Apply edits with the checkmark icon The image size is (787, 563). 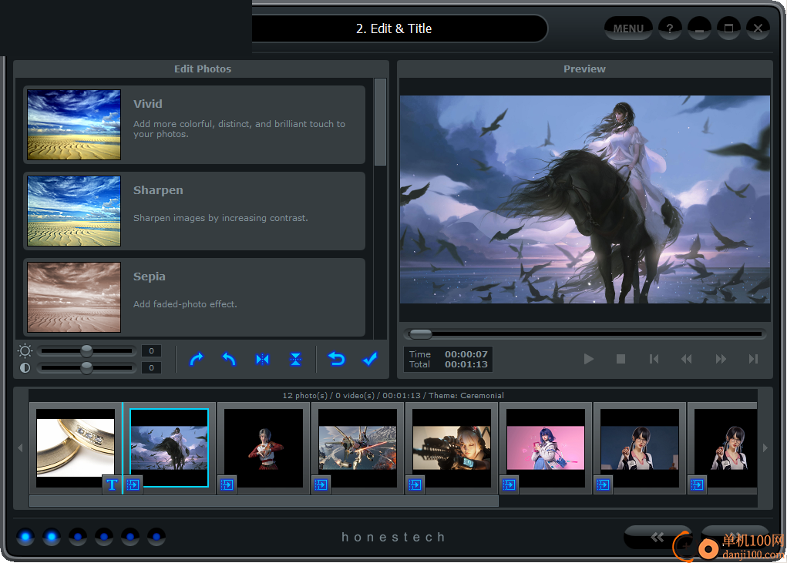coord(370,359)
